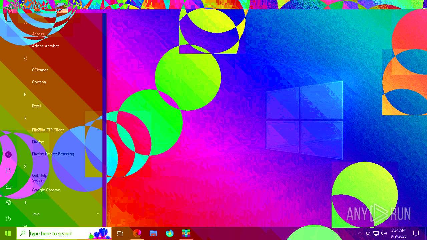Click the Start menu hamburger expand icon
Screen dimensions: 427x240
pyautogui.click(x=8, y=23)
